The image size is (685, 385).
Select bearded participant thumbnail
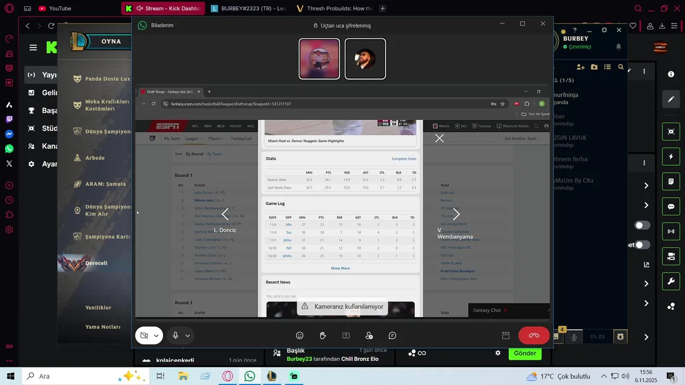[366, 59]
